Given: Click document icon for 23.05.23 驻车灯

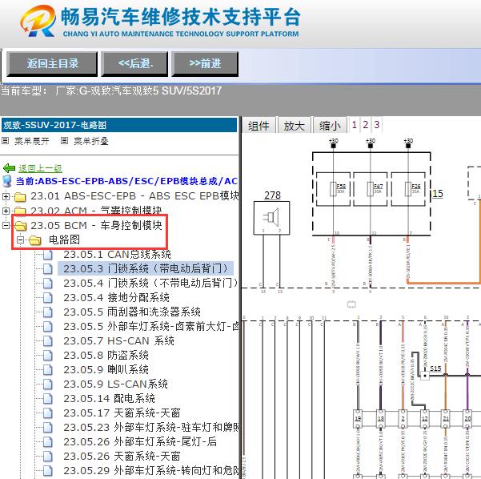Looking at the screenshot, I should point(47,428).
